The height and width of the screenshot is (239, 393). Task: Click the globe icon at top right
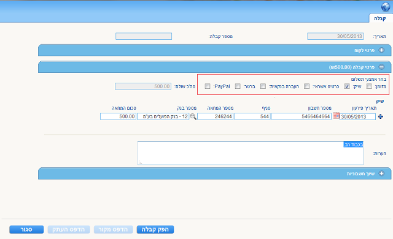point(386,7)
